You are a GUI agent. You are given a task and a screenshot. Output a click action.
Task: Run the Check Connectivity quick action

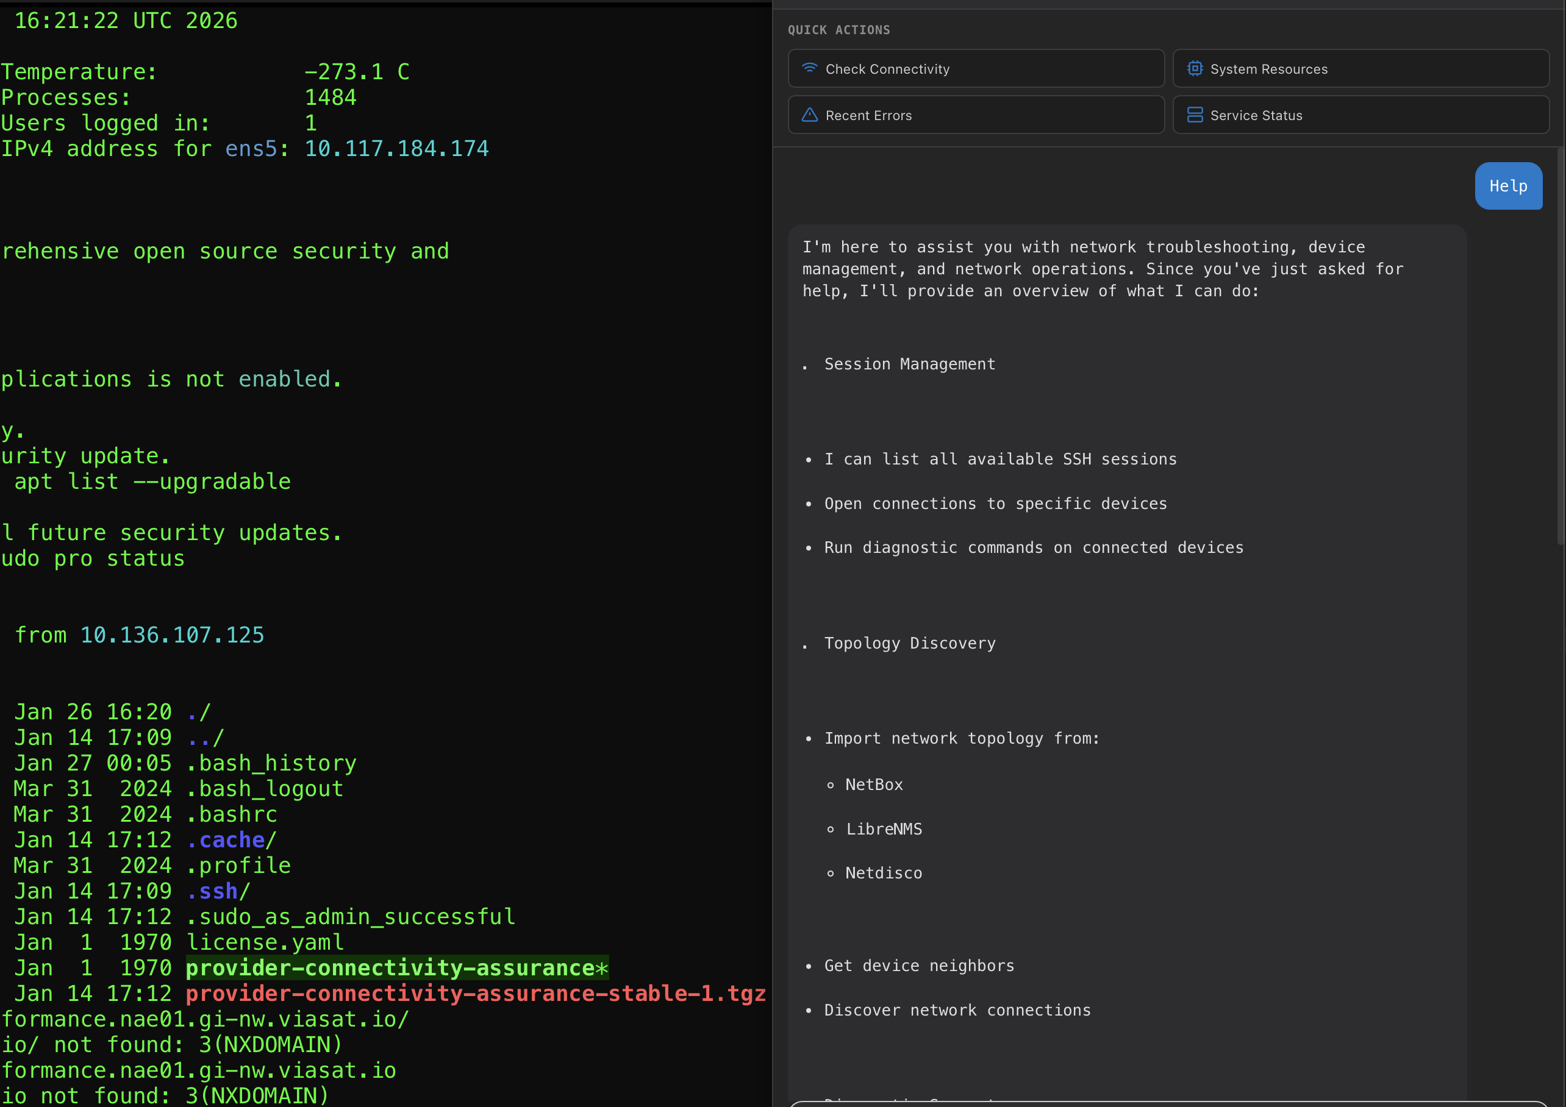pos(975,68)
